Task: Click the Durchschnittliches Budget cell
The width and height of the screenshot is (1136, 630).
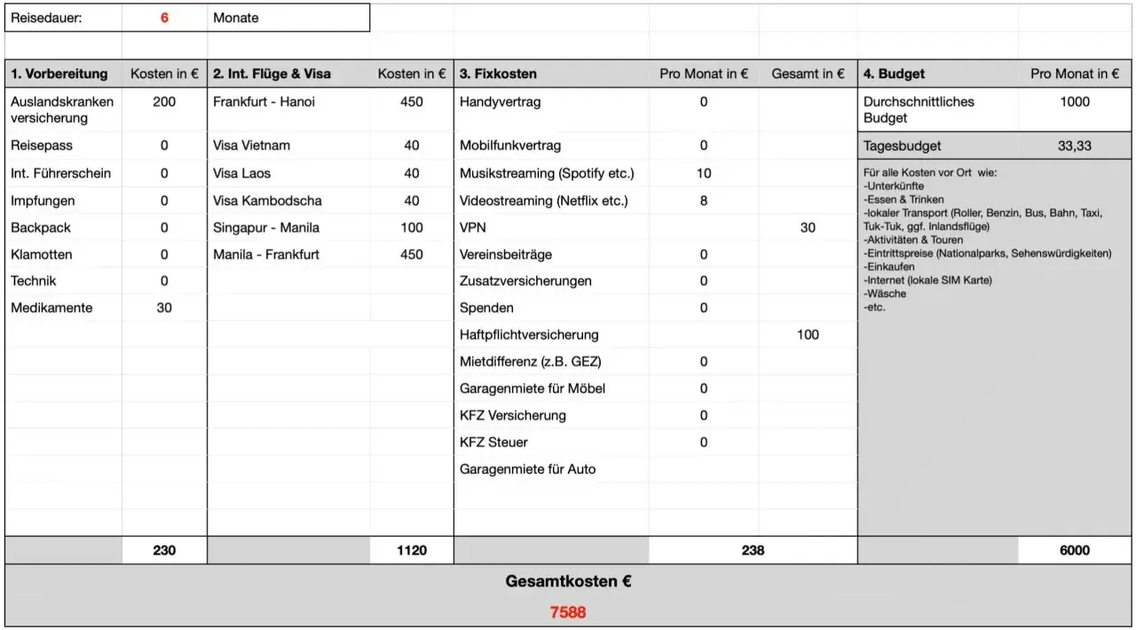Action: (x=937, y=109)
